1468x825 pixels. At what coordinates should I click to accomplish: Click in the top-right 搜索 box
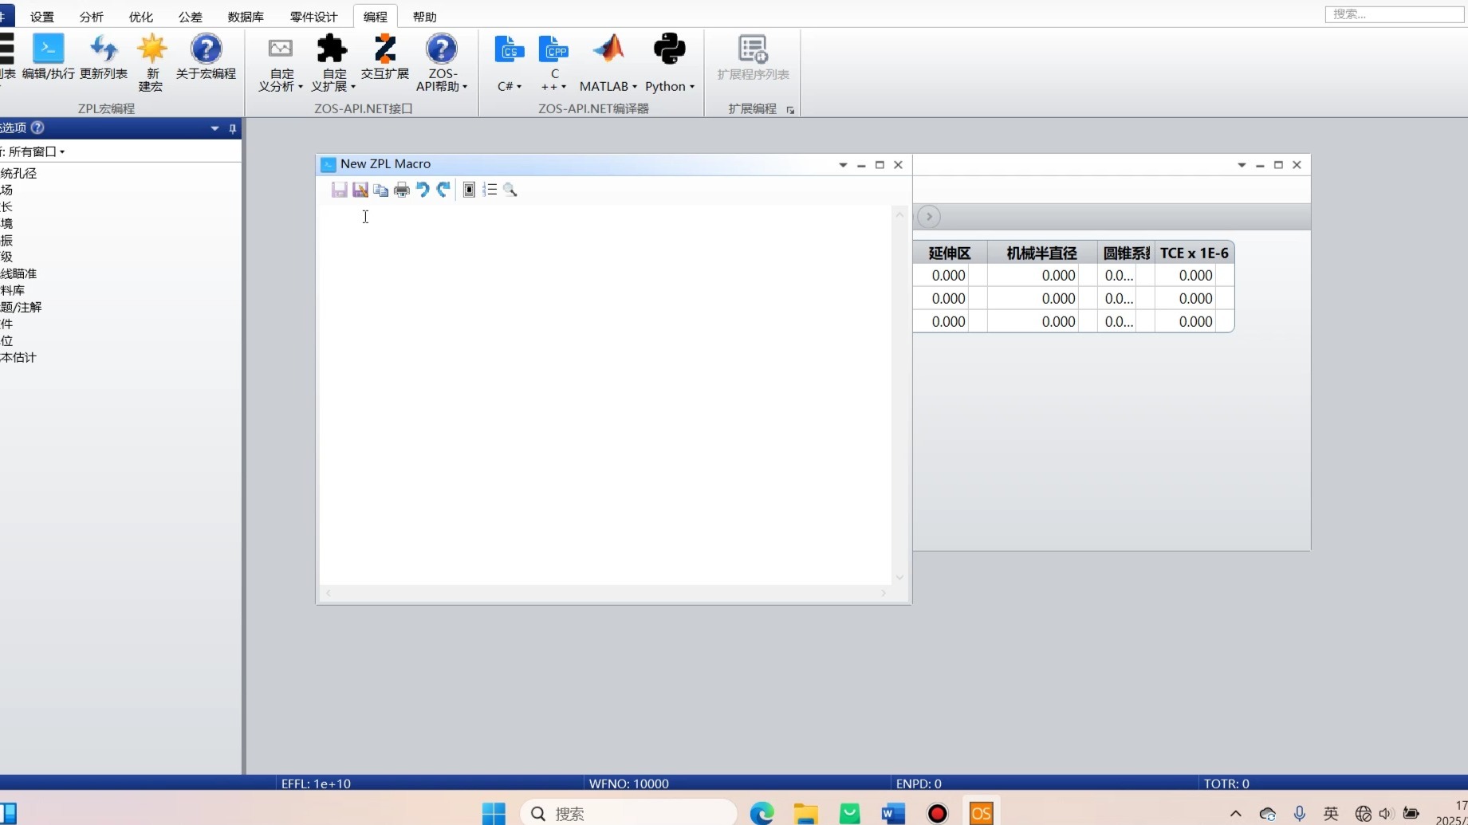point(1394,14)
